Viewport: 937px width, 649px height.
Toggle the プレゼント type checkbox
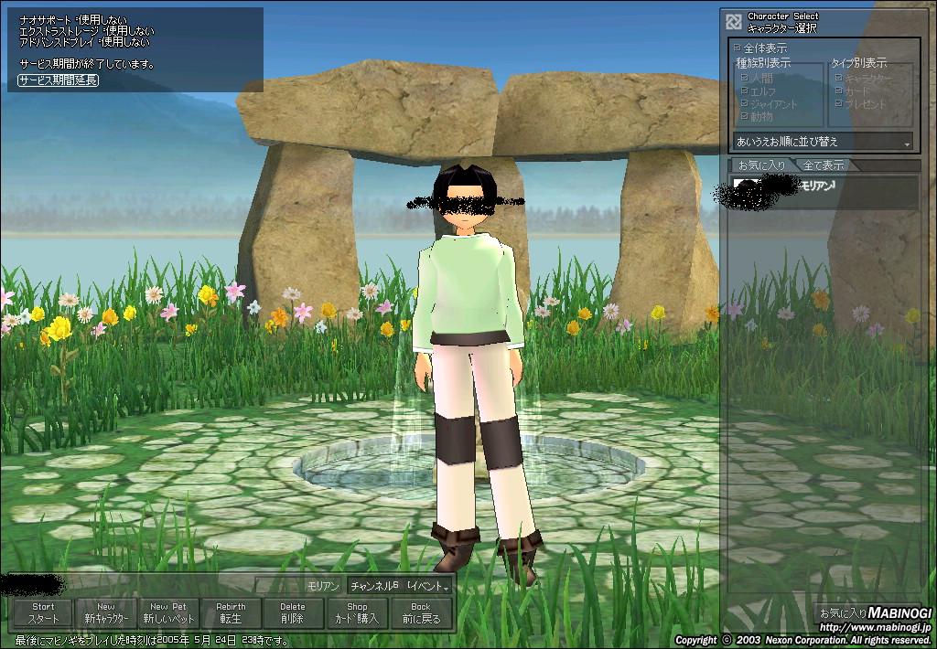tap(839, 103)
